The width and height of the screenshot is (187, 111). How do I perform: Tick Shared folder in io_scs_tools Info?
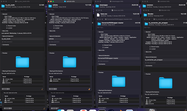[7, 26]
